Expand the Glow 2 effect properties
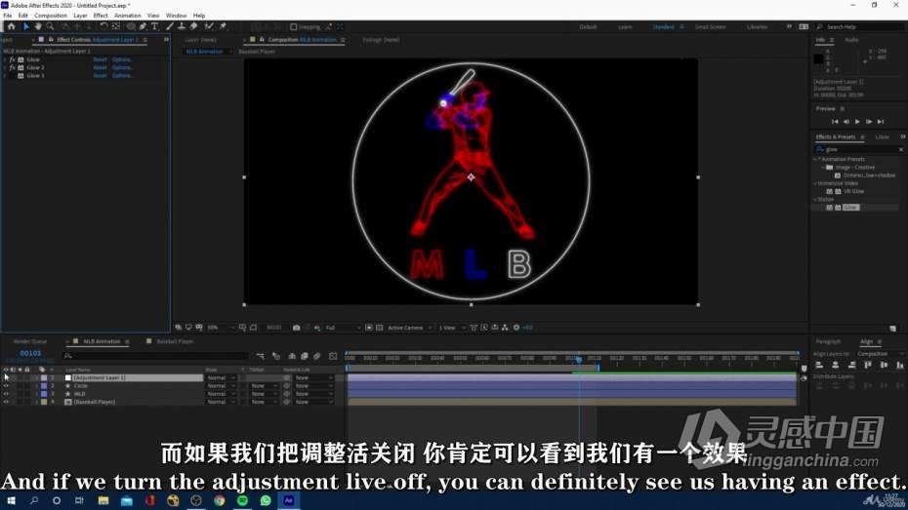This screenshot has width=908, height=510. 5,67
